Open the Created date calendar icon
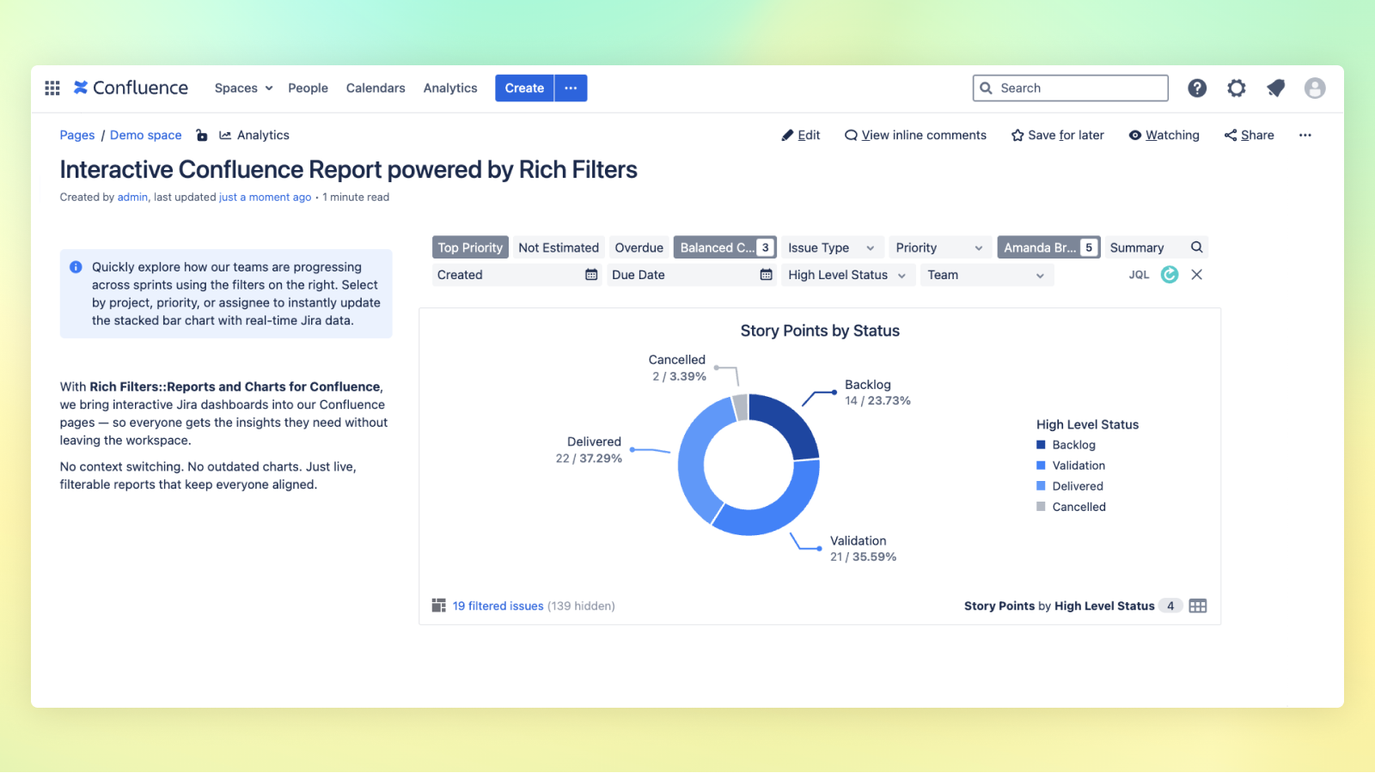Image resolution: width=1375 pixels, height=773 pixels. (x=591, y=275)
